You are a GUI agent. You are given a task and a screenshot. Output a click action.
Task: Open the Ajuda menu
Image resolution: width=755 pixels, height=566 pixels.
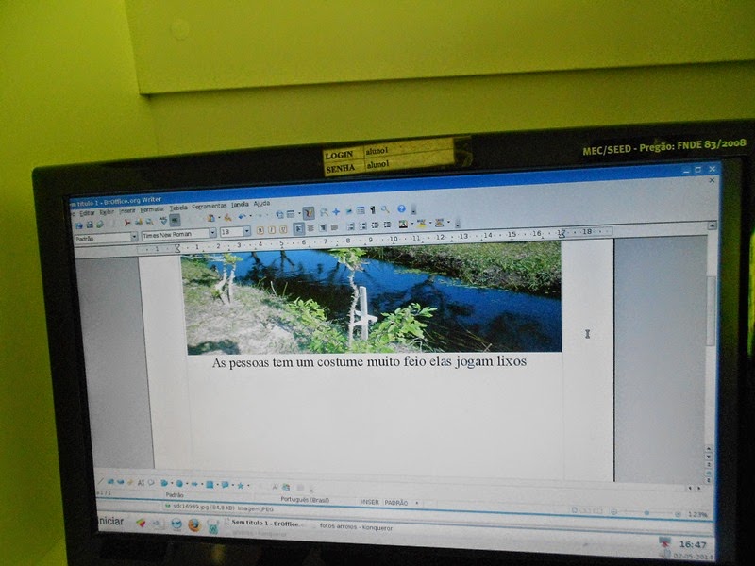click(x=261, y=204)
